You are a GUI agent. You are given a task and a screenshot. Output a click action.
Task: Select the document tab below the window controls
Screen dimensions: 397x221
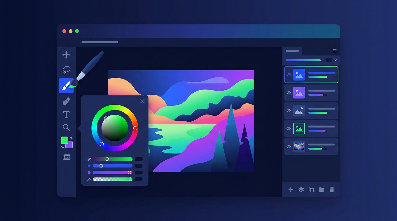point(100,42)
